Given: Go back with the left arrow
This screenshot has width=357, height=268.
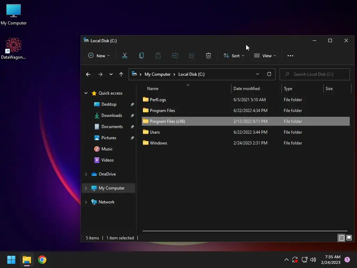Looking at the screenshot, I should coord(88,74).
